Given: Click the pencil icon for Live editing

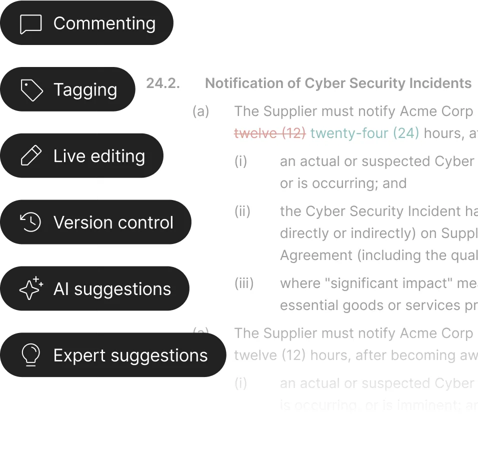Looking at the screenshot, I should (30, 155).
